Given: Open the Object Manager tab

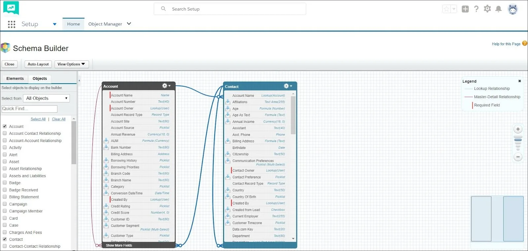Looking at the screenshot, I should coord(105,24).
